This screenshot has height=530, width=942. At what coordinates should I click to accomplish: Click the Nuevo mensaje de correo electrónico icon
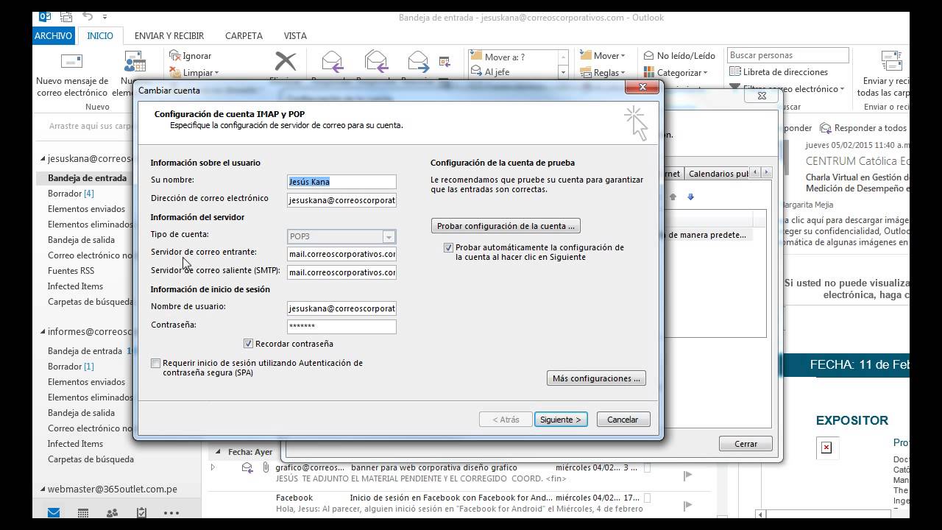coord(71,62)
